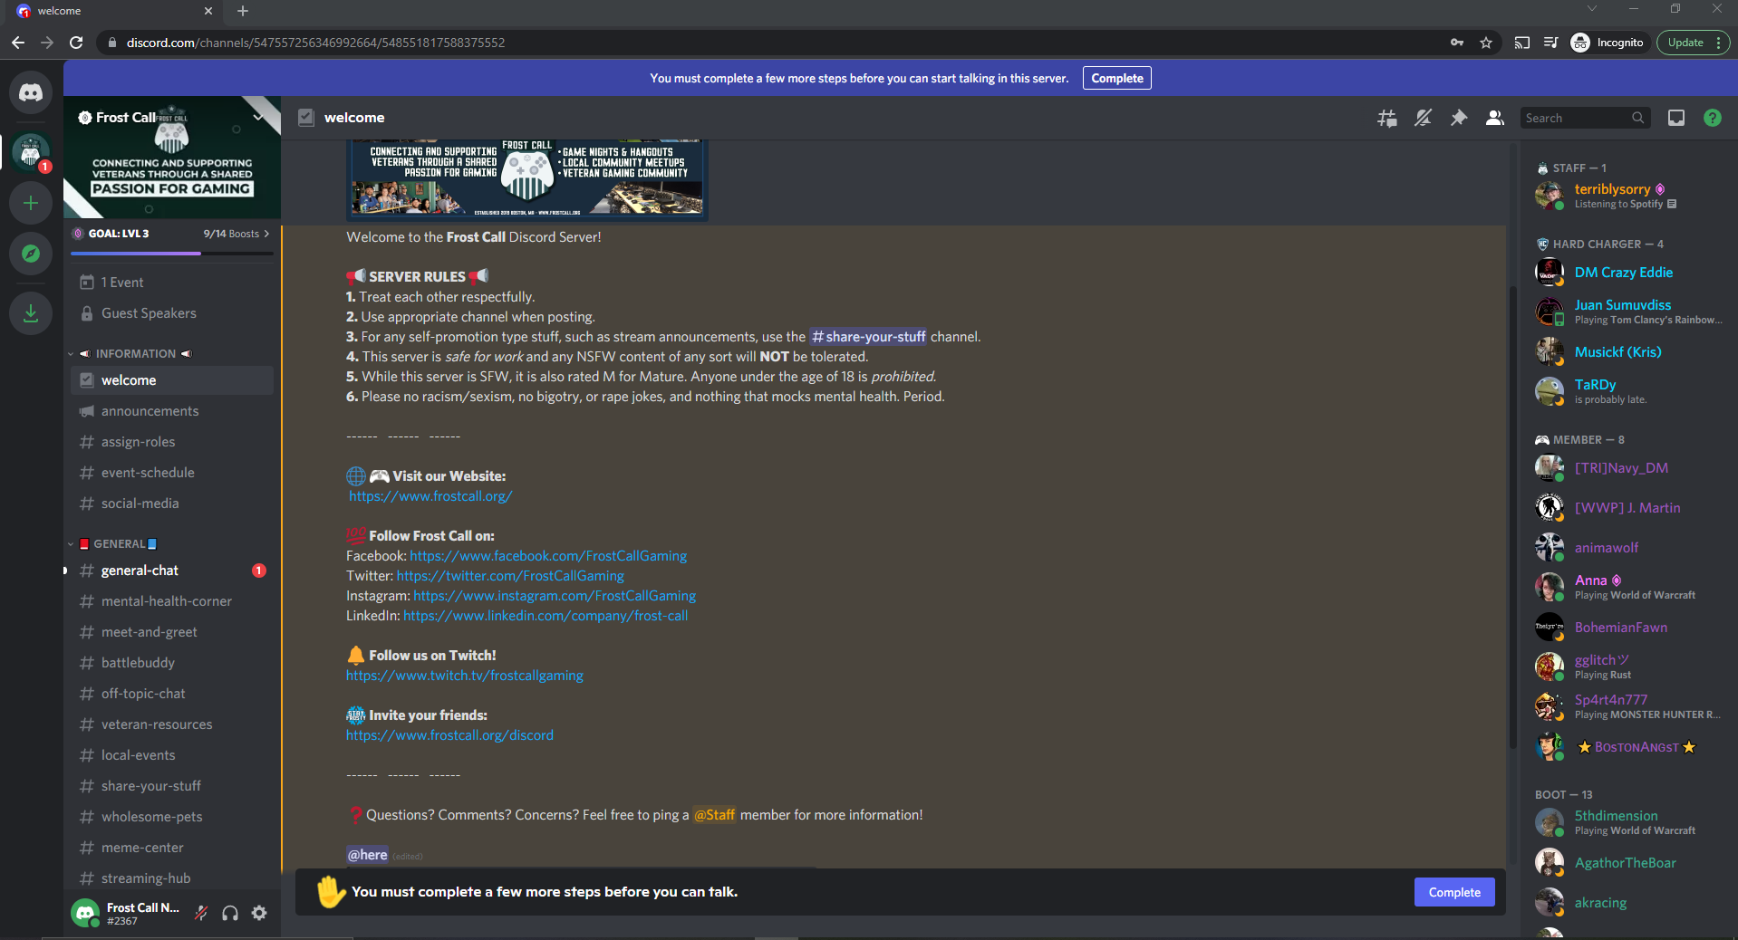This screenshot has width=1738, height=940.
Task: Open user settings gear
Action: 259,913
